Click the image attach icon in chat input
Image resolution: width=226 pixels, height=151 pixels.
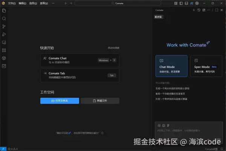(163, 125)
